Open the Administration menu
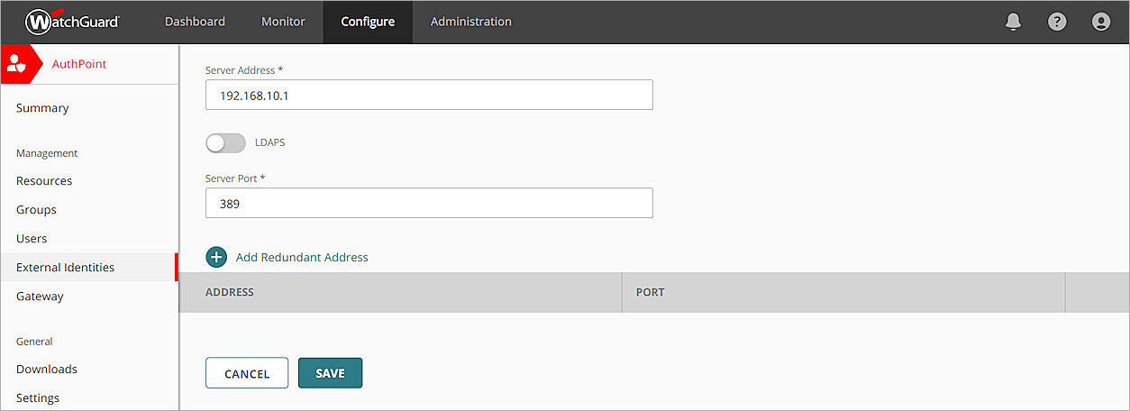The height and width of the screenshot is (411, 1130). coord(470,22)
